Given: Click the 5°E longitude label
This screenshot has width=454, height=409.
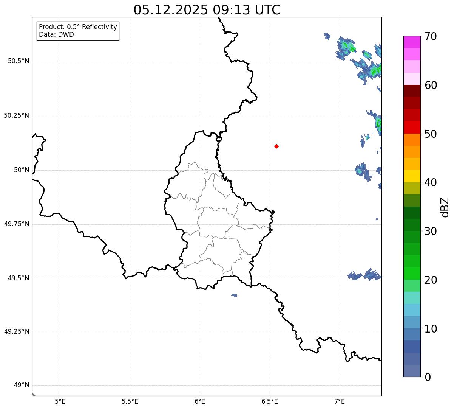Looking at the screenshot, I should (x=60, y=401).
